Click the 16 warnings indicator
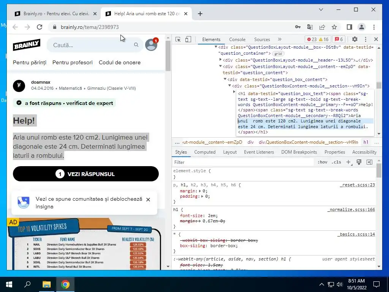389x292 pixels. point(324,39)
